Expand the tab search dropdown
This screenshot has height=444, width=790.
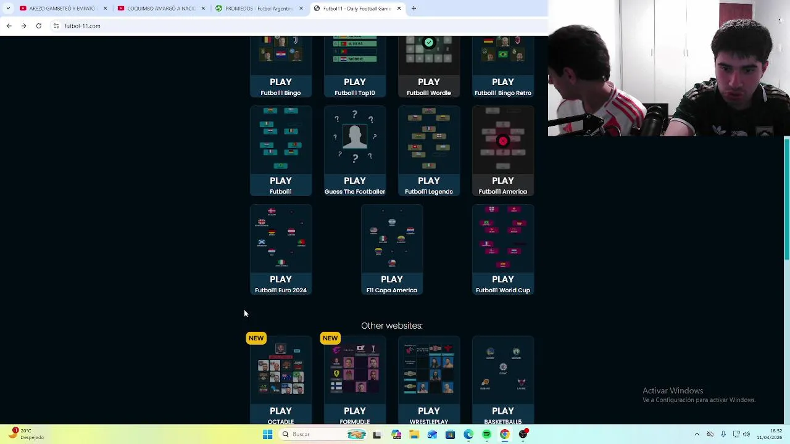(x=7, y=9)
